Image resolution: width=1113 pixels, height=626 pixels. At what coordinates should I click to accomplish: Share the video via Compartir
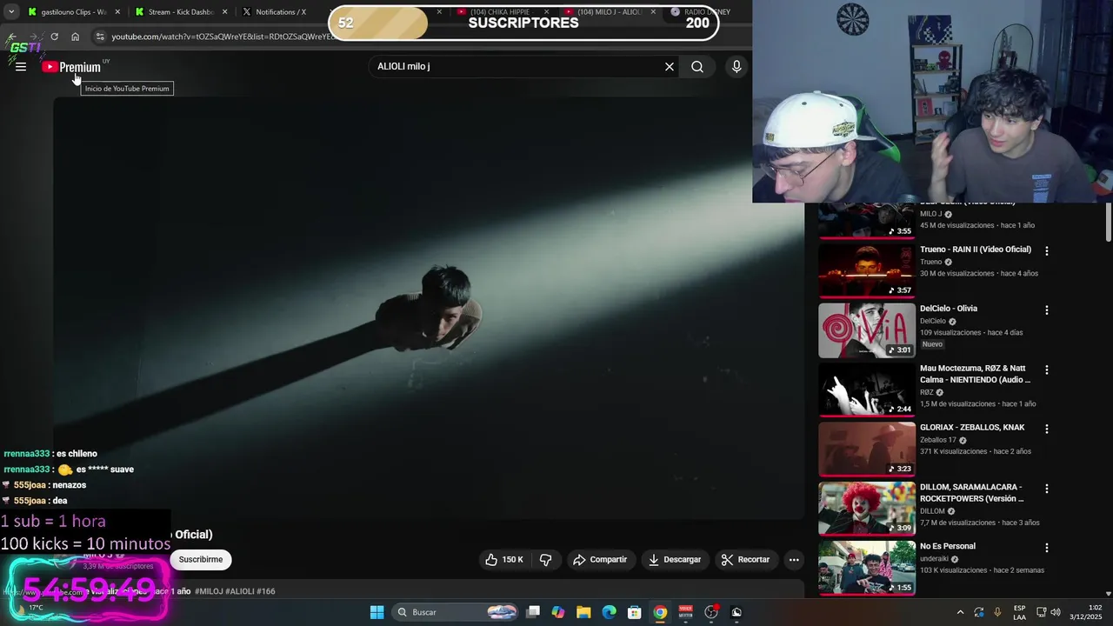click(x=600, y=560)
